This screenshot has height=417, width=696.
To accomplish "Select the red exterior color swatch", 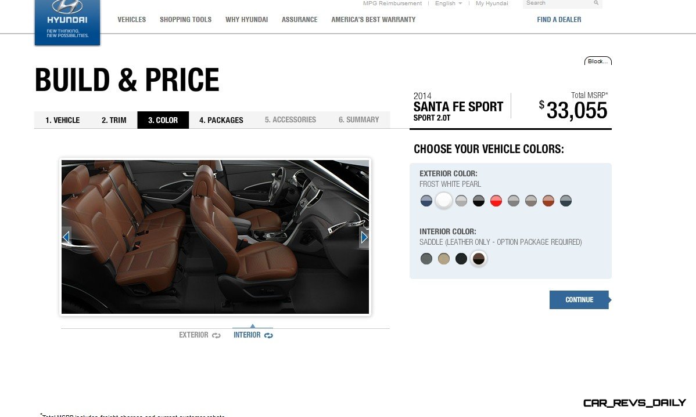I will tap(496, 201).
